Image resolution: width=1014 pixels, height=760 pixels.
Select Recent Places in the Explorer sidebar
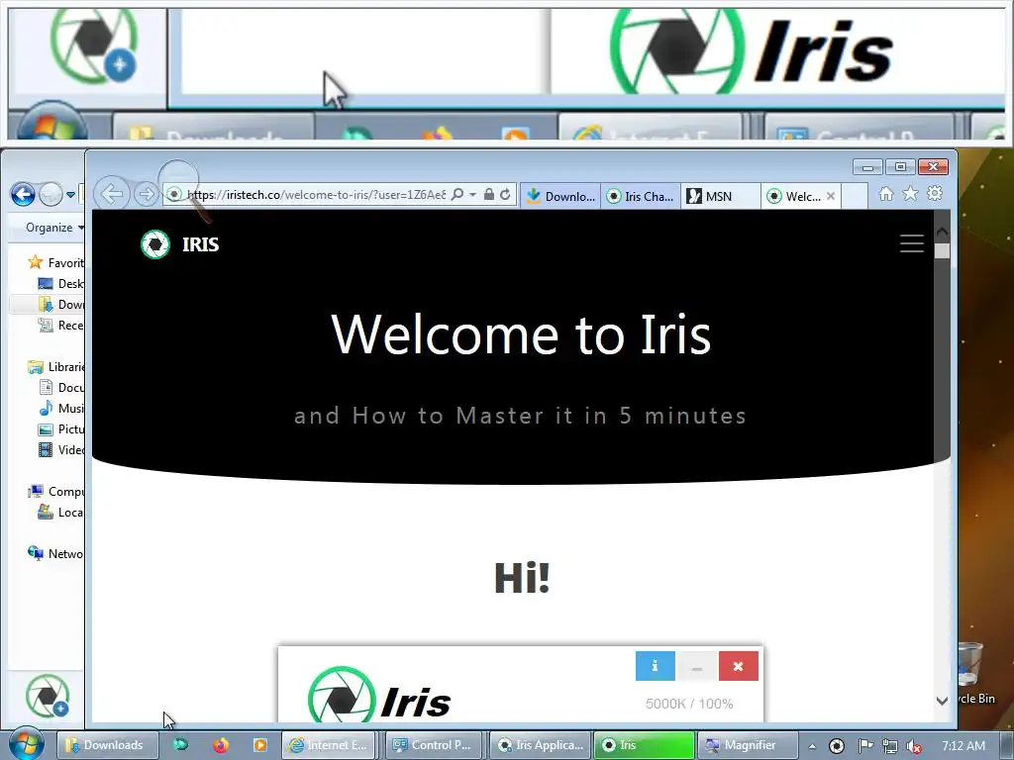[x=61, y=325]
